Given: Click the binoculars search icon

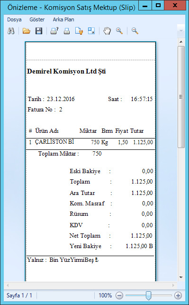Looking at the screenshot, I should click(x=11, y=31).
